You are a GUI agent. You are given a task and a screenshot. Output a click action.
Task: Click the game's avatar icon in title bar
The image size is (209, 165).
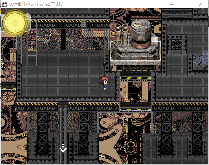[5, 4]
